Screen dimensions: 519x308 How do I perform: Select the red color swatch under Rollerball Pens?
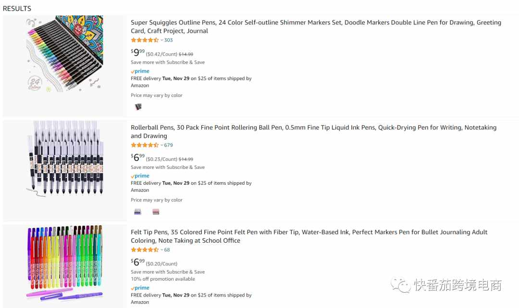156,212
